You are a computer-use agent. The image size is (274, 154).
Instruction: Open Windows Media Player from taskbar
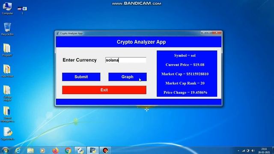click(42, 150)
